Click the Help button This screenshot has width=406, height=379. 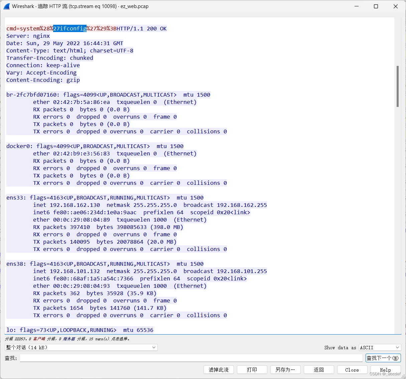pos(385,370)
